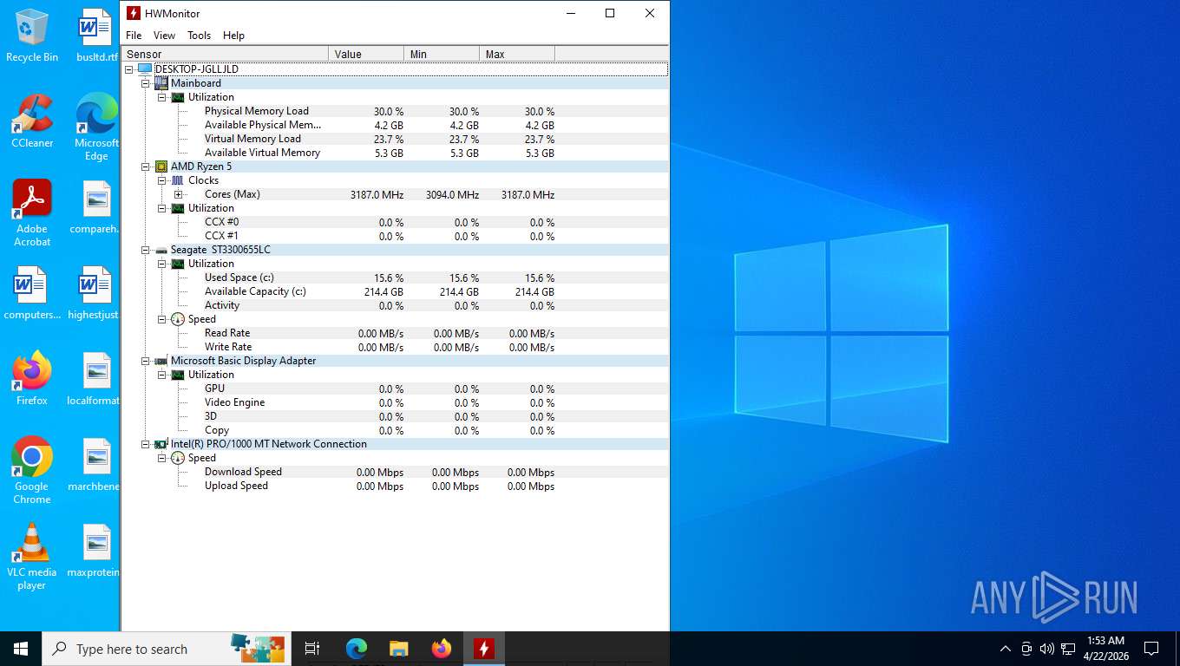Click the taskbar clock showing 1:53 AM
The width and height of the screenshot is (1180, 666).
pyautogui.click(x=1105, y=649)
